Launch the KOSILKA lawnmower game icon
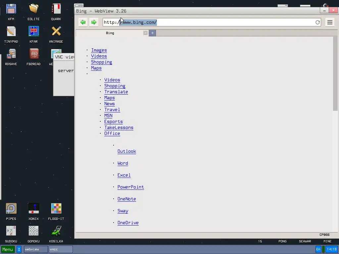The width and height of the screenshot is (339, 254). (x=56, y=234)
